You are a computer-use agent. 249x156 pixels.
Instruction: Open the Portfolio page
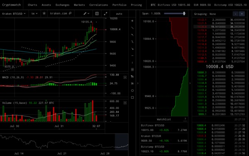click(x=120, y=5)
